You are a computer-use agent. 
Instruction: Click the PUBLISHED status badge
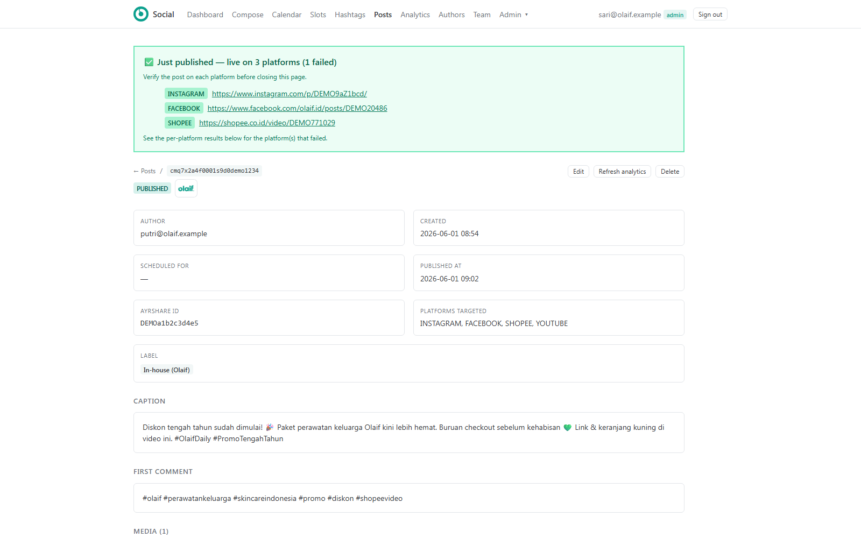[x=152, y=188]
